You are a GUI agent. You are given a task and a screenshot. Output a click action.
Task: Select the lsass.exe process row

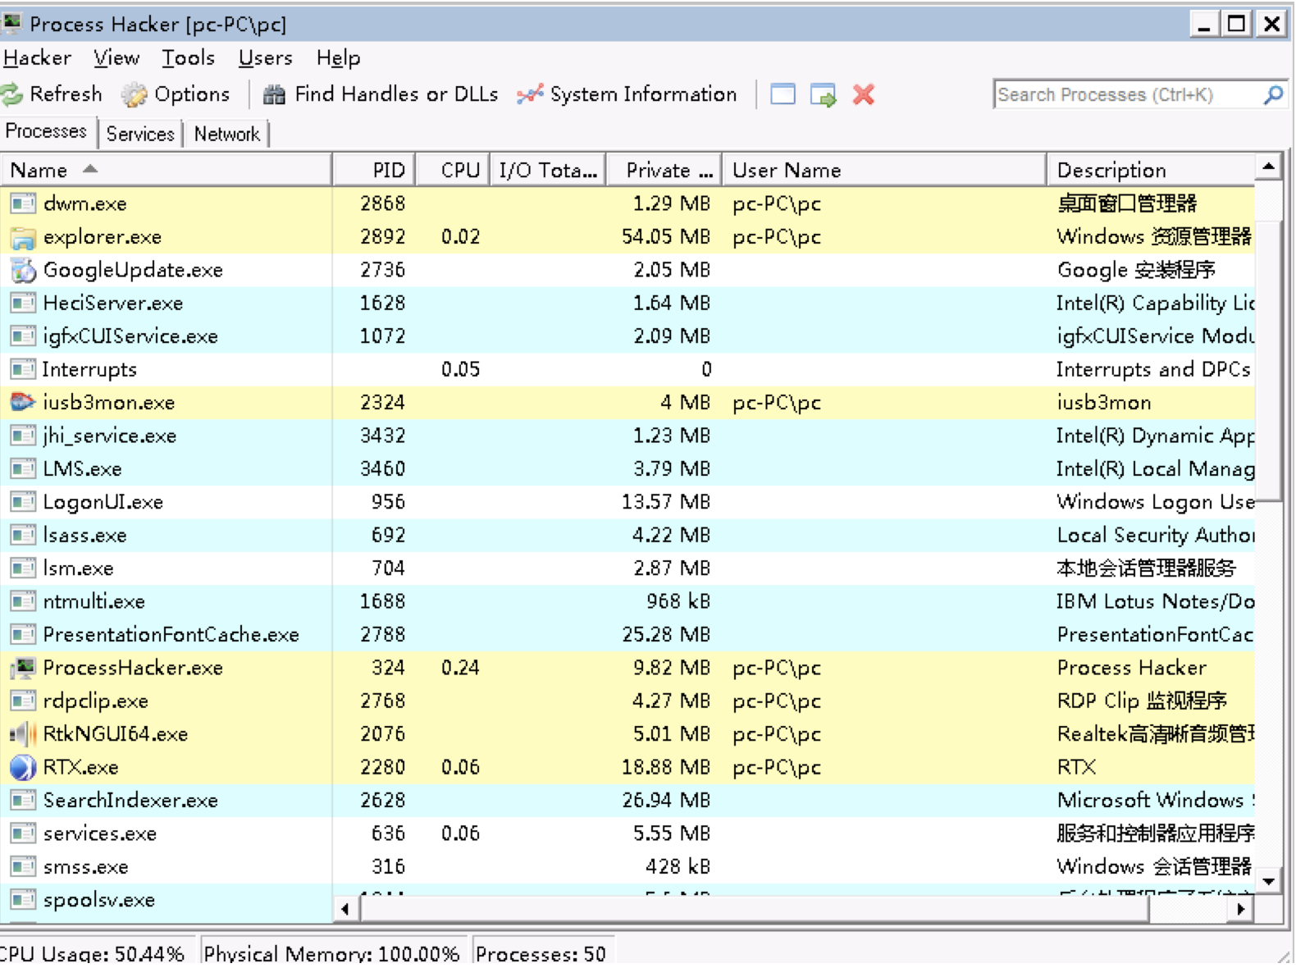point(628,535)
